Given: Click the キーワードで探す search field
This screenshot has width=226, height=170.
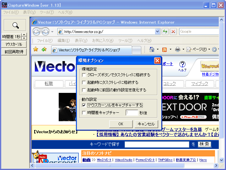Looking at the screenshot, I should [x=157, y=144].
